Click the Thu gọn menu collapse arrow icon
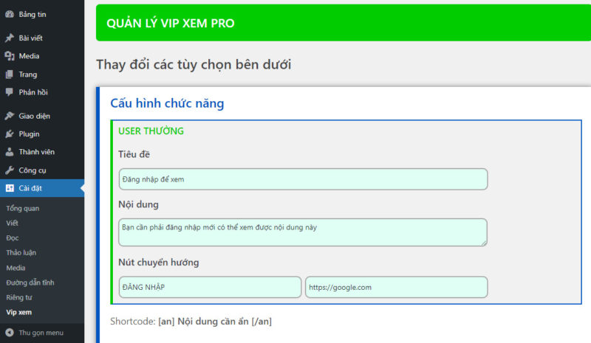This screenshot has height=343, width=591. point(10,333)
